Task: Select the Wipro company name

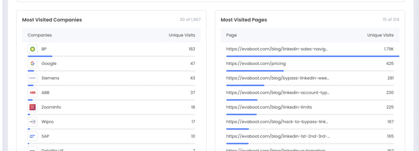Action: pos(47,122)
